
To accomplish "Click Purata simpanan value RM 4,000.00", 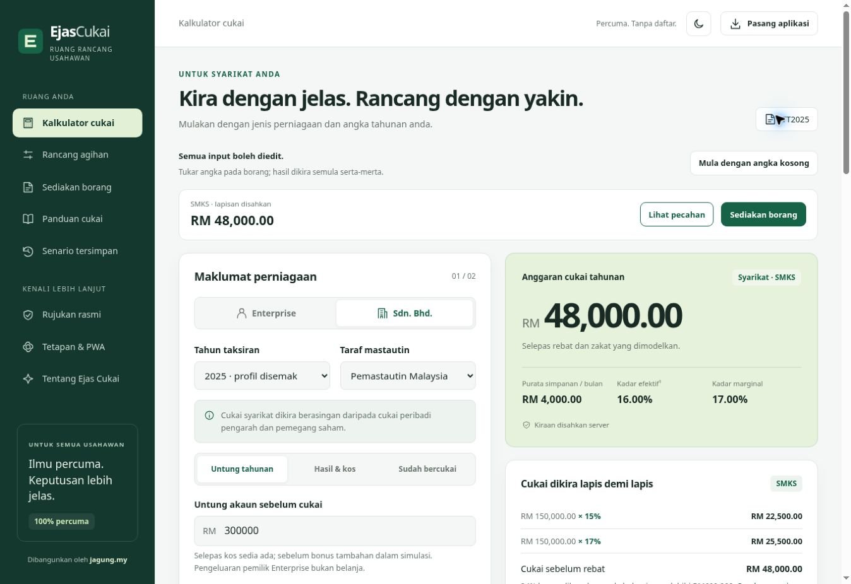I will tap(552, 399).
